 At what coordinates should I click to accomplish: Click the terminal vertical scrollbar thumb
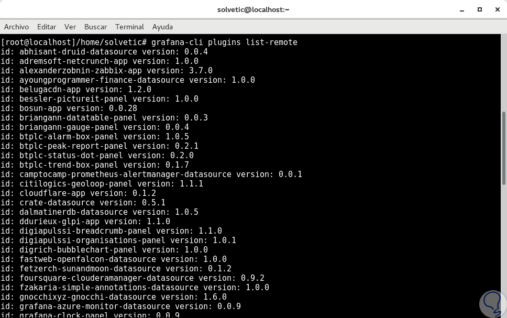[504, 148]
